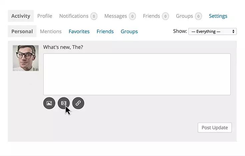The image size is (245, 156).
Task: Open the top Groups tab with counter
Action: (184, 16)
